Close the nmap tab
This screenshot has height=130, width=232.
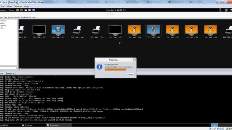[14, 73]
